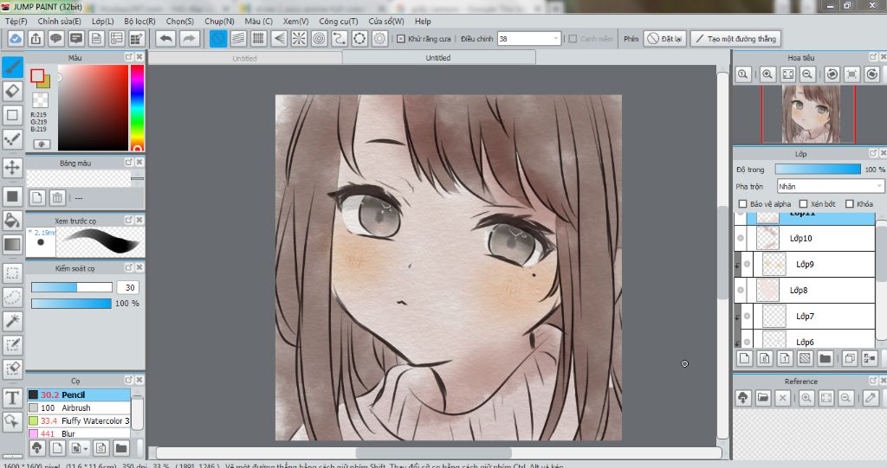Enable the radial snap guide
Viewport: 887px width, 468px height.
[299, 39]
